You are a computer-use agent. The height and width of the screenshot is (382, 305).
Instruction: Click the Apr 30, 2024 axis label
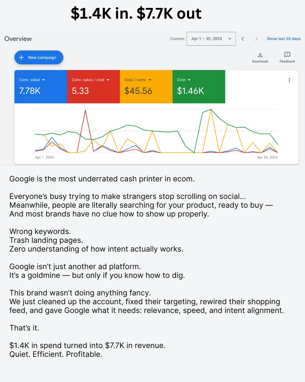(x=267, y=157)
